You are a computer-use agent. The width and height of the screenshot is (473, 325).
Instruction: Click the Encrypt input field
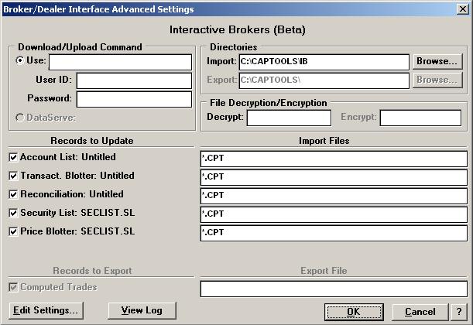(x=420, y=118)
